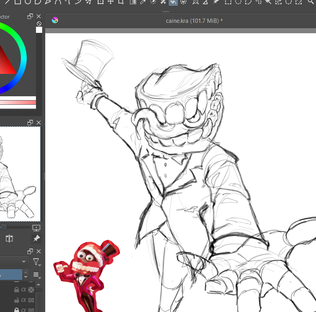Viewport: 316px width, 312px height.
Task: Click the red Caine reference image on canvas
Action: [x=87, y=276]
